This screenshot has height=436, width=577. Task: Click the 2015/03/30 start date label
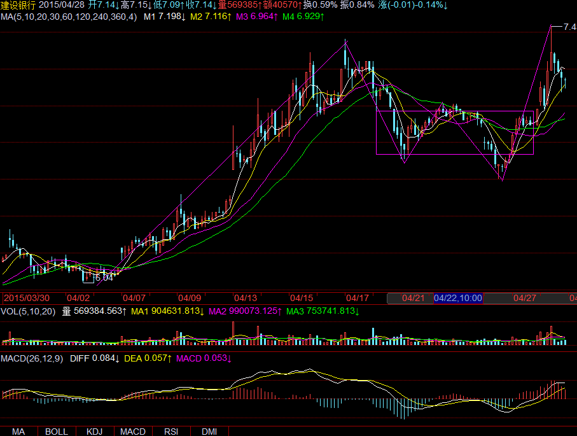click(27, 298)
